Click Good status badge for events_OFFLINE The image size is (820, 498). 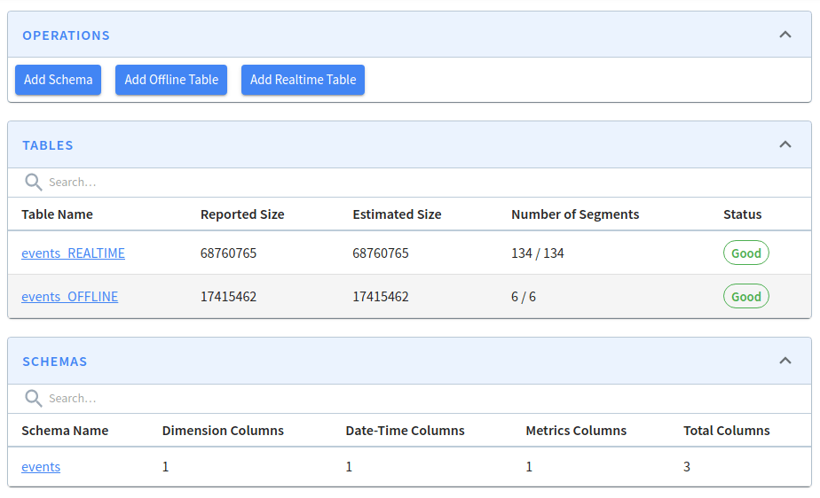(x=745, y=297)
